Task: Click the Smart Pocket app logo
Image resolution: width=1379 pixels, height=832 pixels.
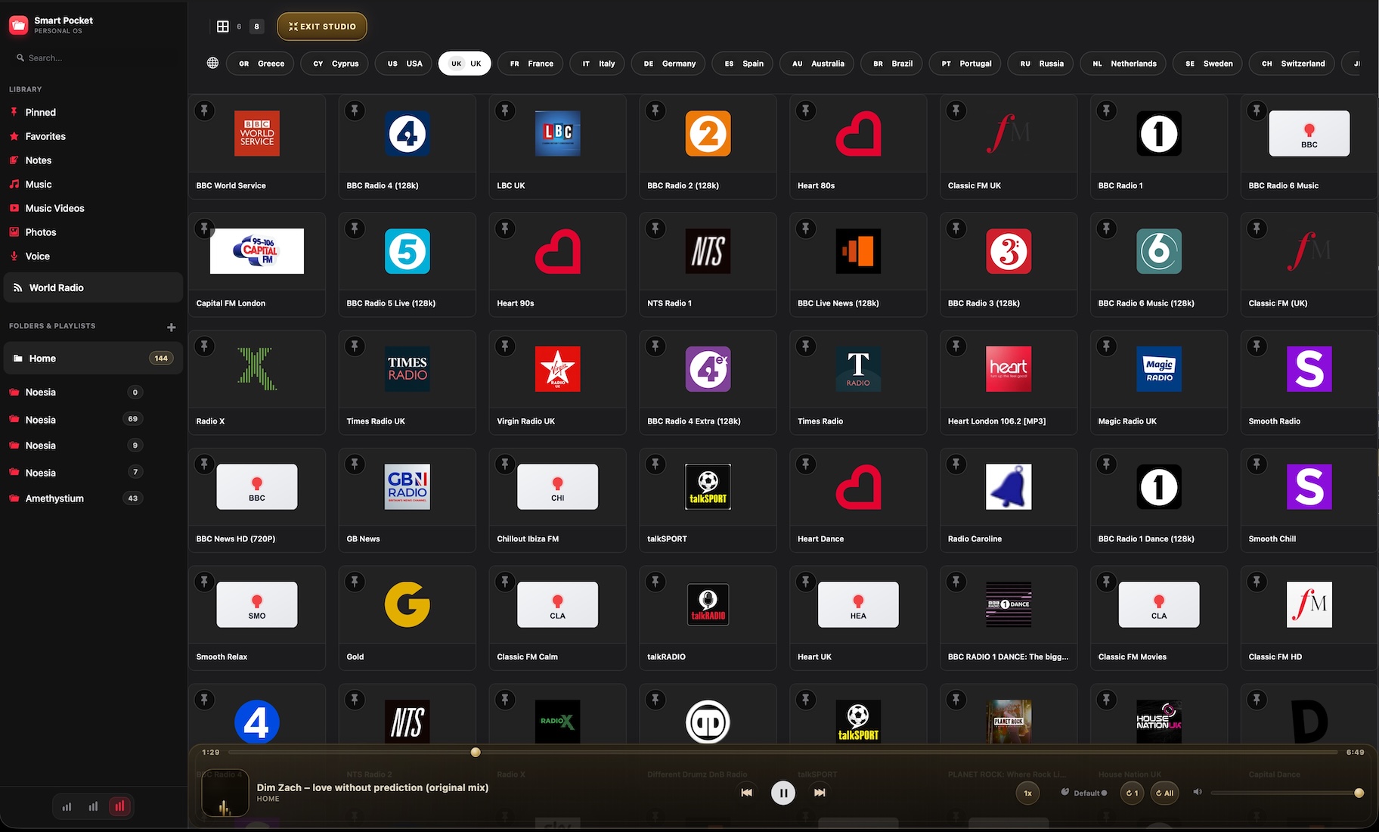Action: (18, 25)
